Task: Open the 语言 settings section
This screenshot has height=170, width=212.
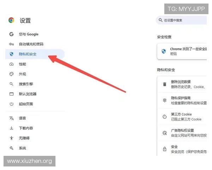Action: (x=35, y=118)
